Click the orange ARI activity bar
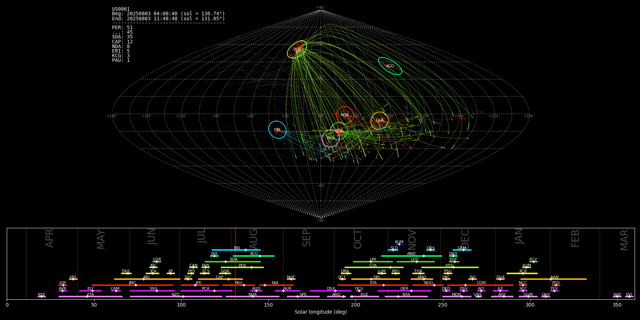The image size is (640, 320). [x=147, y=279]
